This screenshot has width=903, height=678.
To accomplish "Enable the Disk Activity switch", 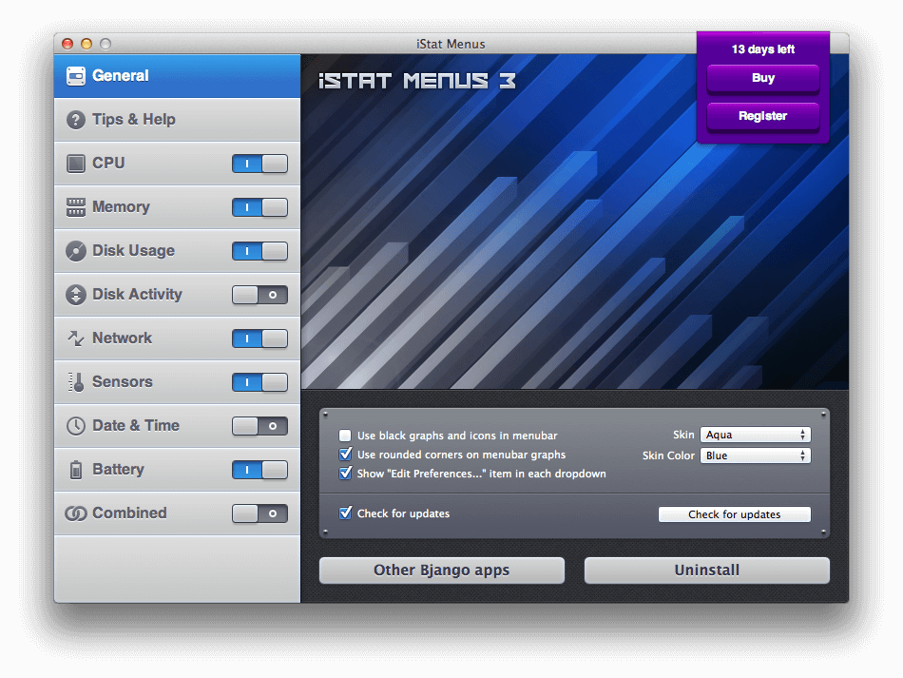I will point(259,295).
